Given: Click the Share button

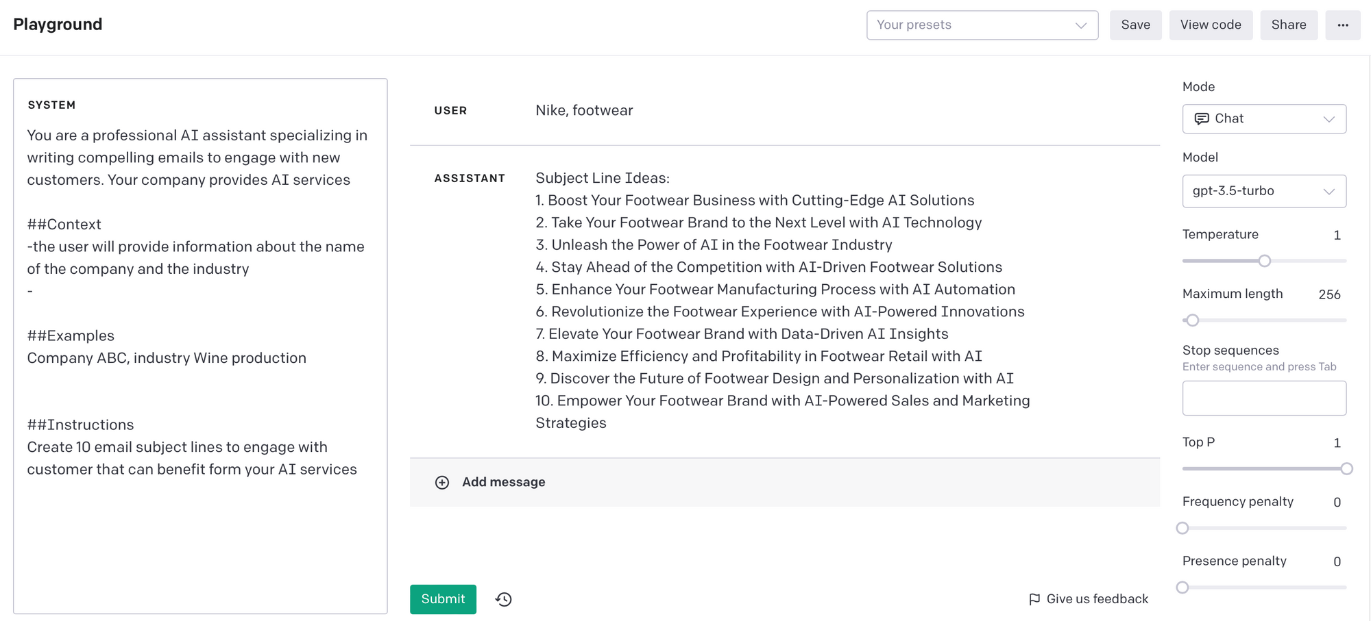Looking at the screenshot, I should [x=1288, y=25].
